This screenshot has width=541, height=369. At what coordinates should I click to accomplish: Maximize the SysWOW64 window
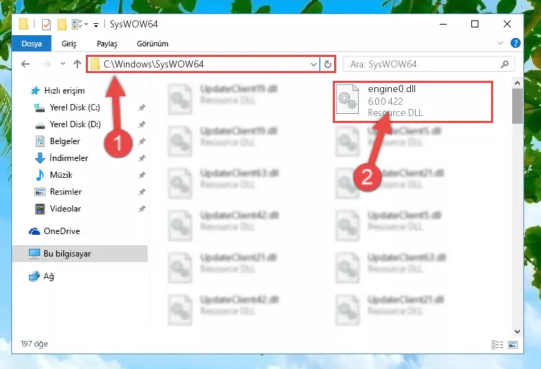475,24
